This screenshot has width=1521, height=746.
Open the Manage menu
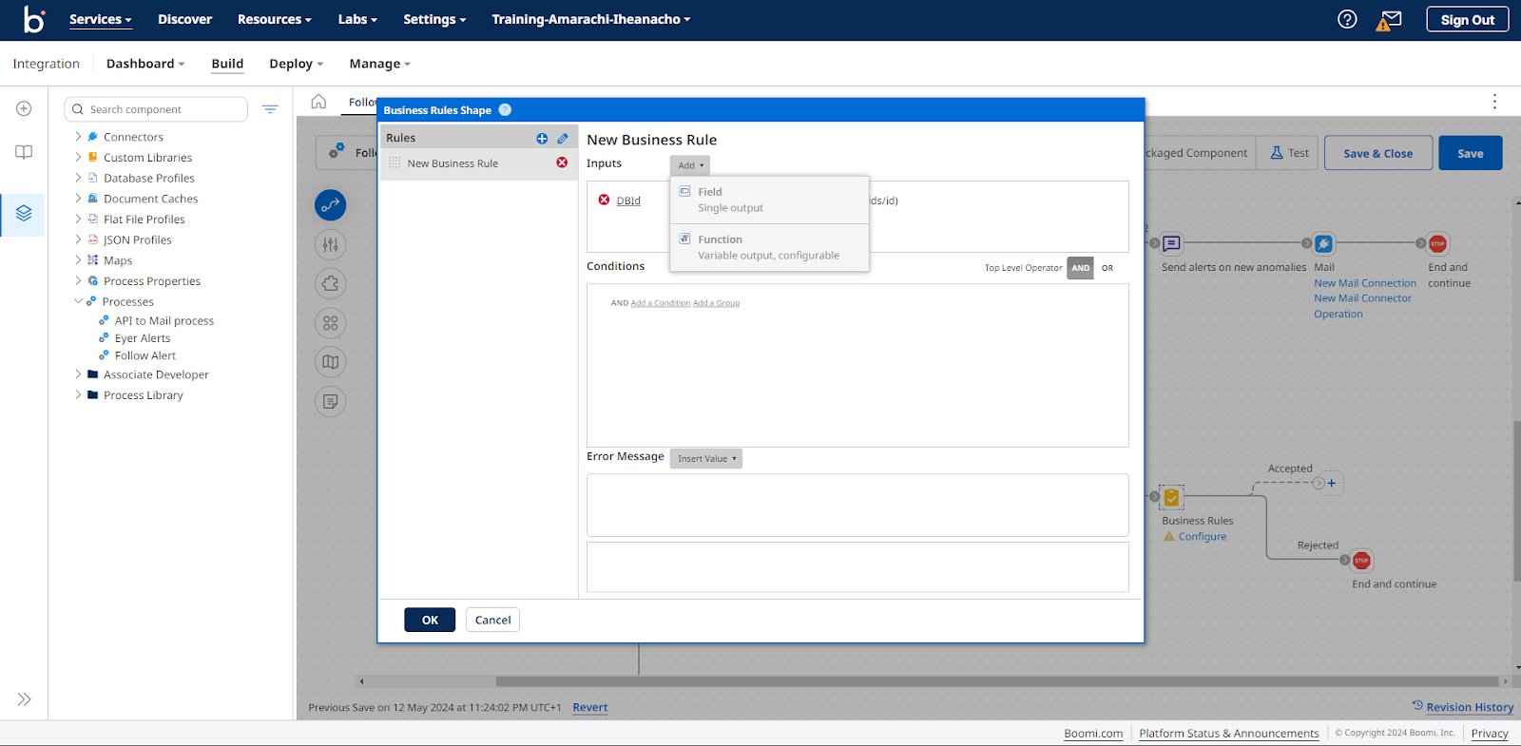tap(379, 64)
